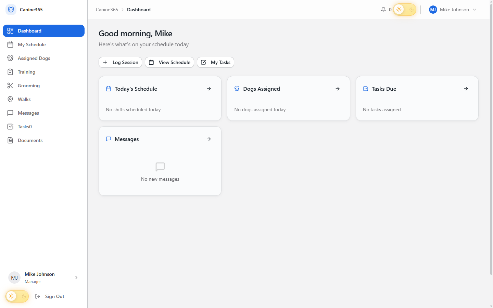Viewport: 493px width, 308px height.
Task: Click the notification count 0
Action: 390,10
